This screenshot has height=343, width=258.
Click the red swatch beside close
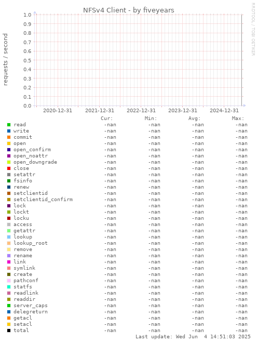(x=9, y=168)
